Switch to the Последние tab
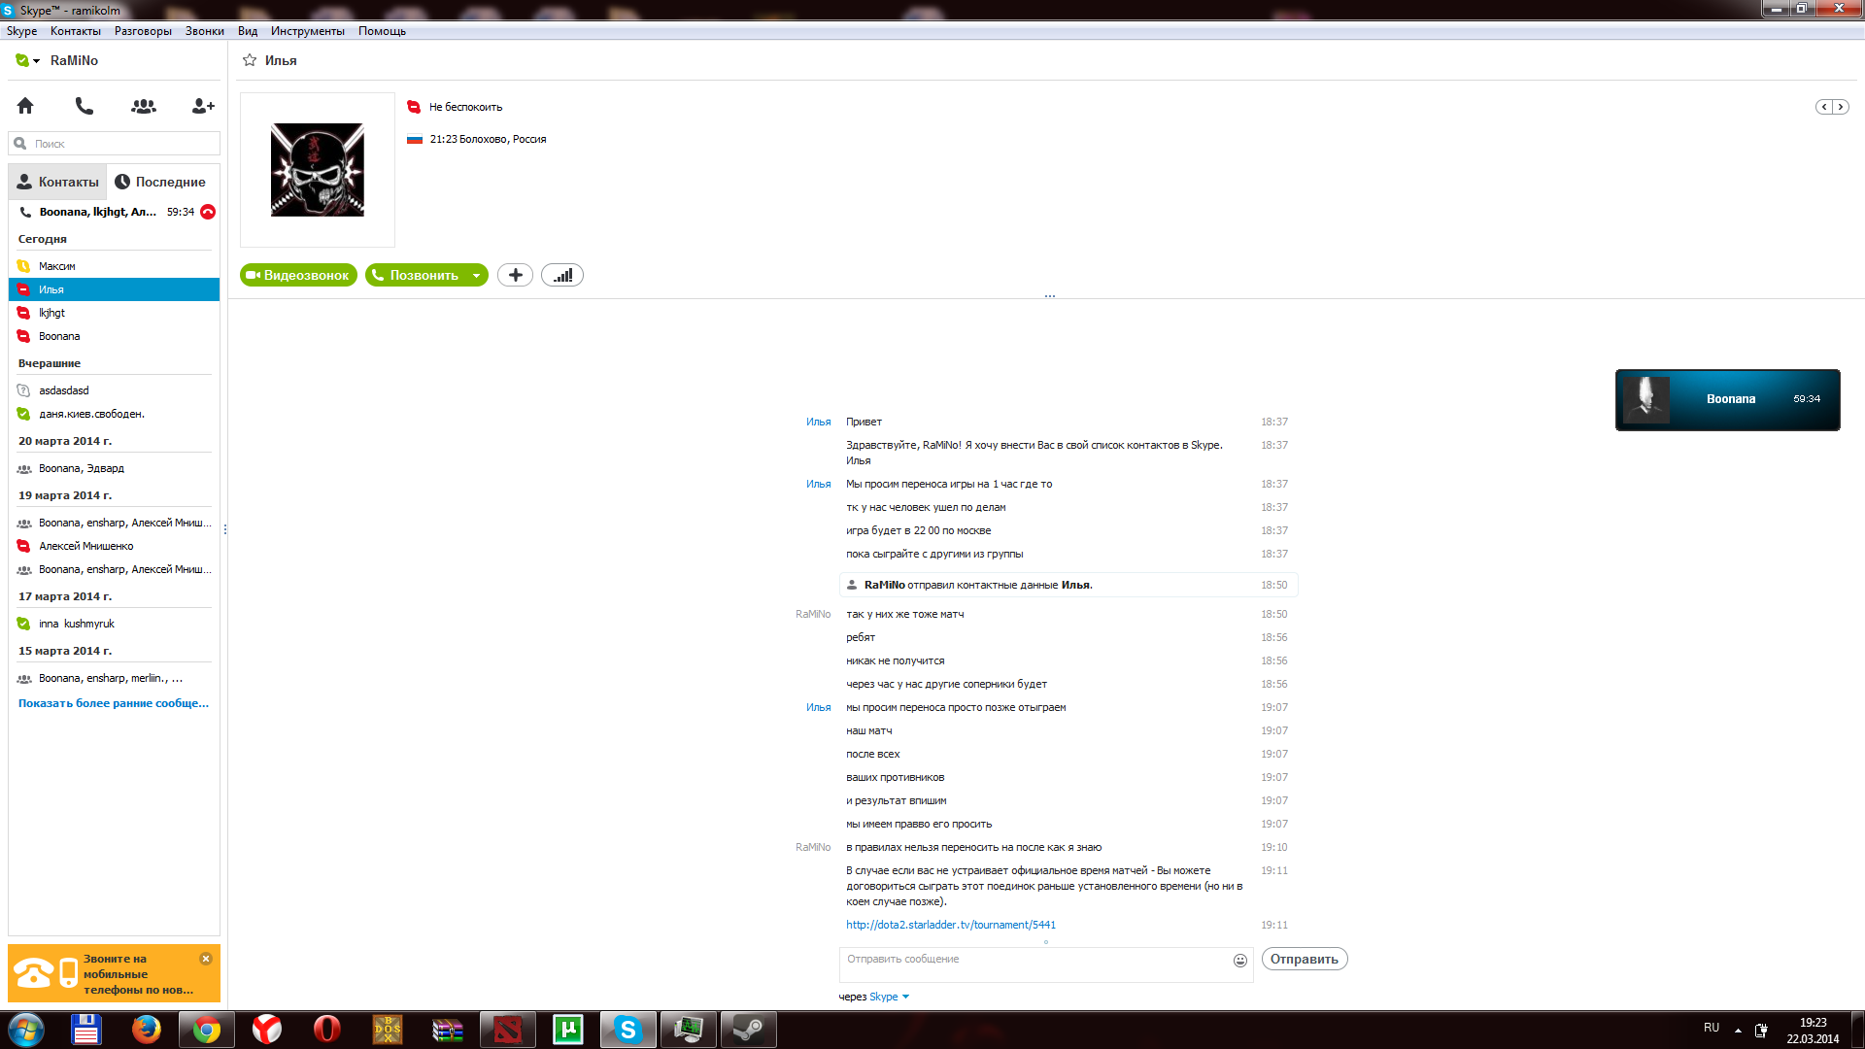Viewport: 1865px width, 1049px height. 160,182
